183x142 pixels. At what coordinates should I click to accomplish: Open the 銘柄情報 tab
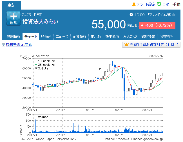coord(148,37)
